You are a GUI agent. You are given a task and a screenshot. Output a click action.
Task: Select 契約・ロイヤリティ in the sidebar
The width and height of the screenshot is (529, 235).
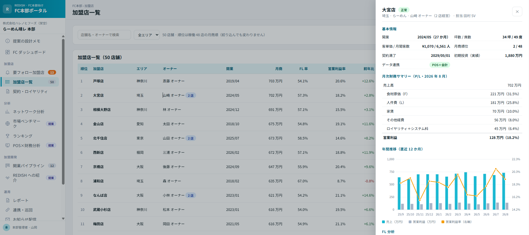pyautogui.click(x=30, y=91)
